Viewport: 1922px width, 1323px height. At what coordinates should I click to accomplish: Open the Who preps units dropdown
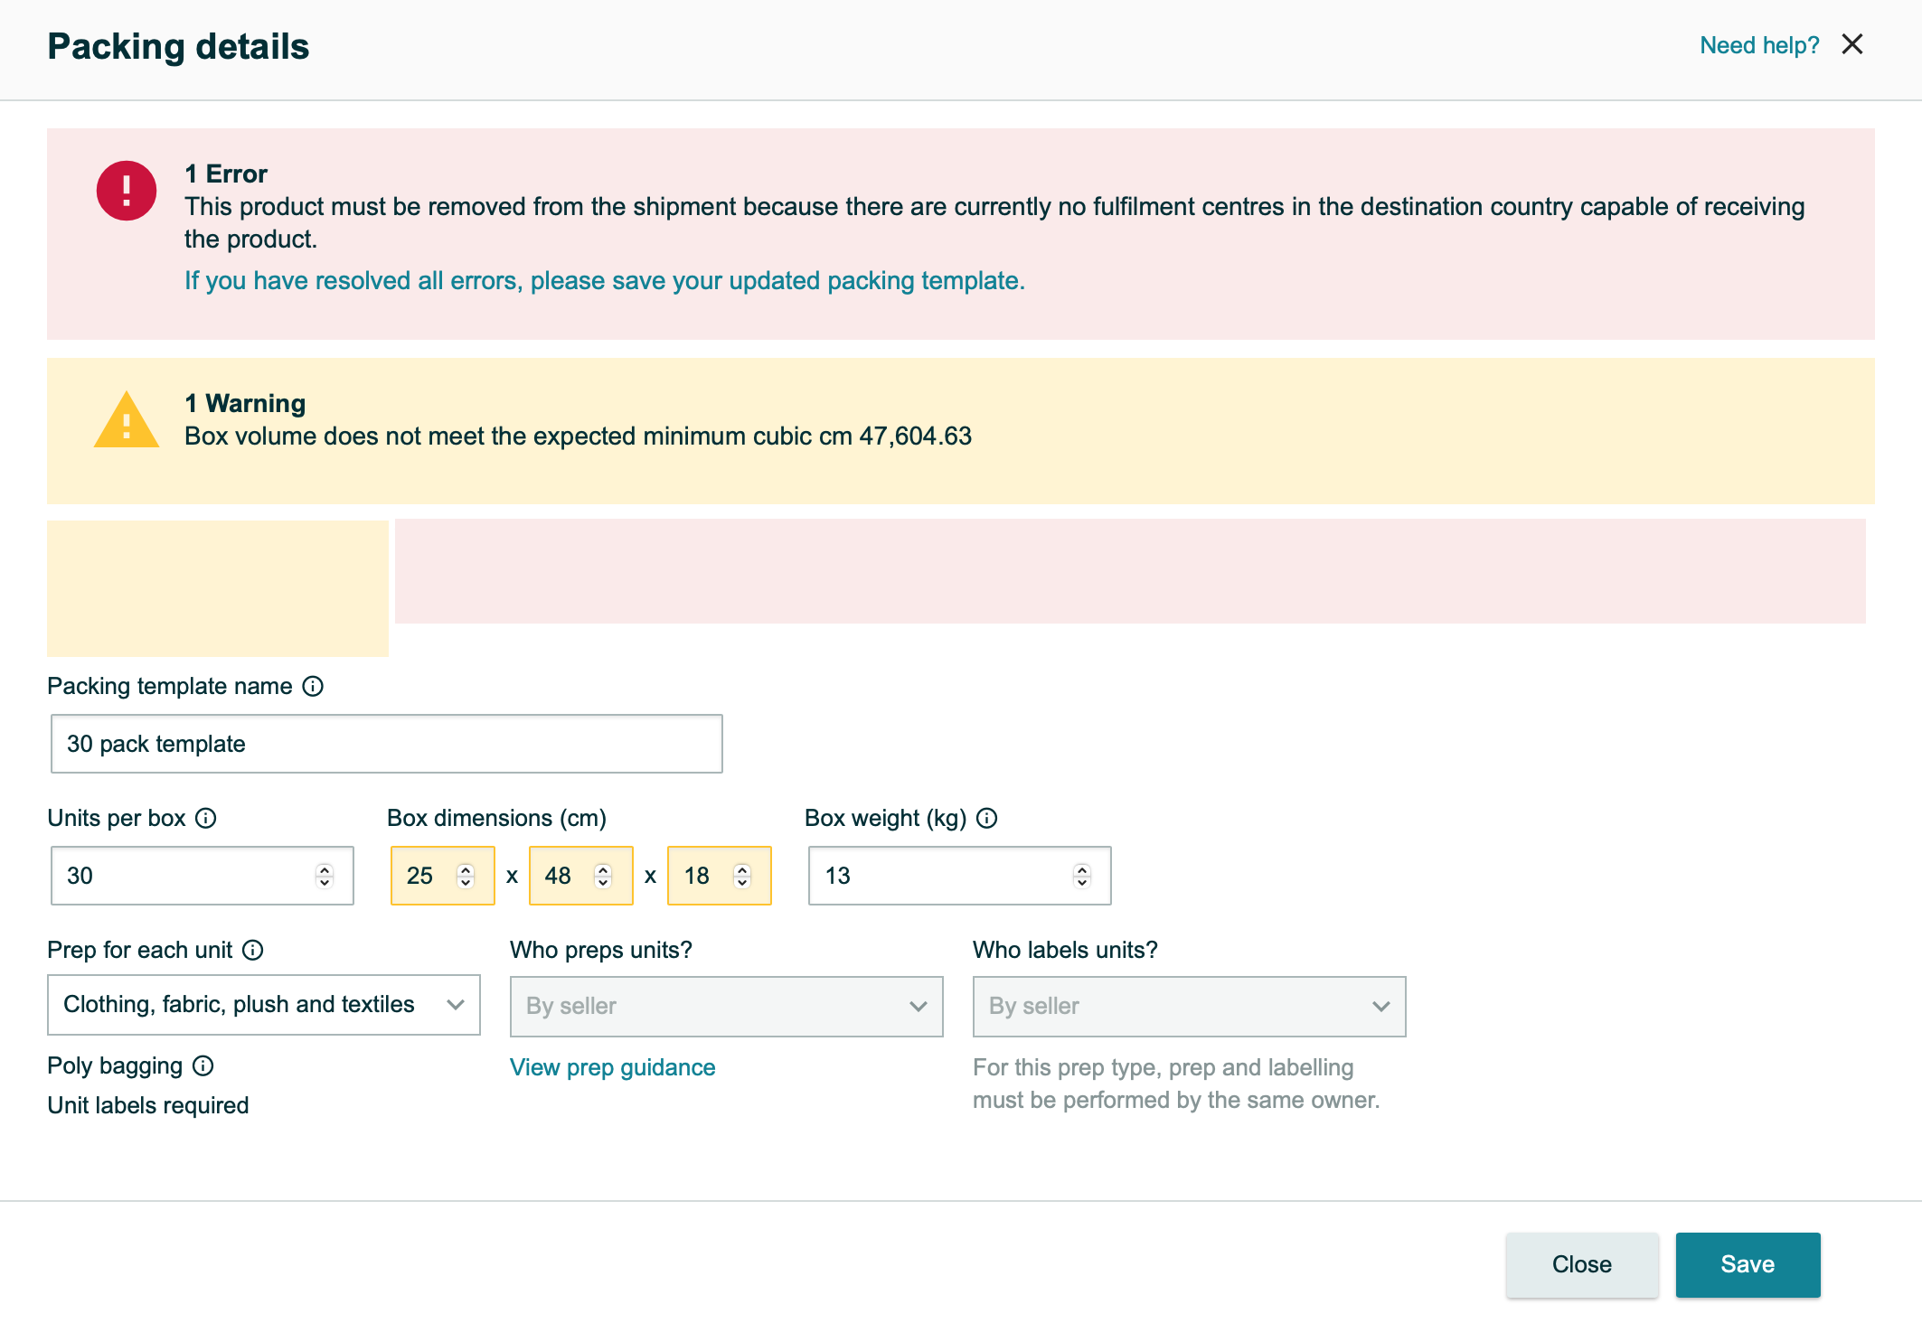727,1007
